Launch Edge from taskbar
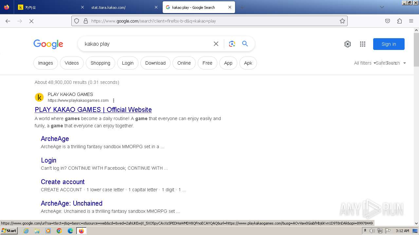Image resolution: width=419 pixels, height=235 pixels. tap(70, 231)
